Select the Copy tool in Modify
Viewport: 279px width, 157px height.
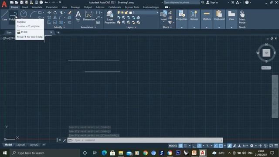[49, 17]
